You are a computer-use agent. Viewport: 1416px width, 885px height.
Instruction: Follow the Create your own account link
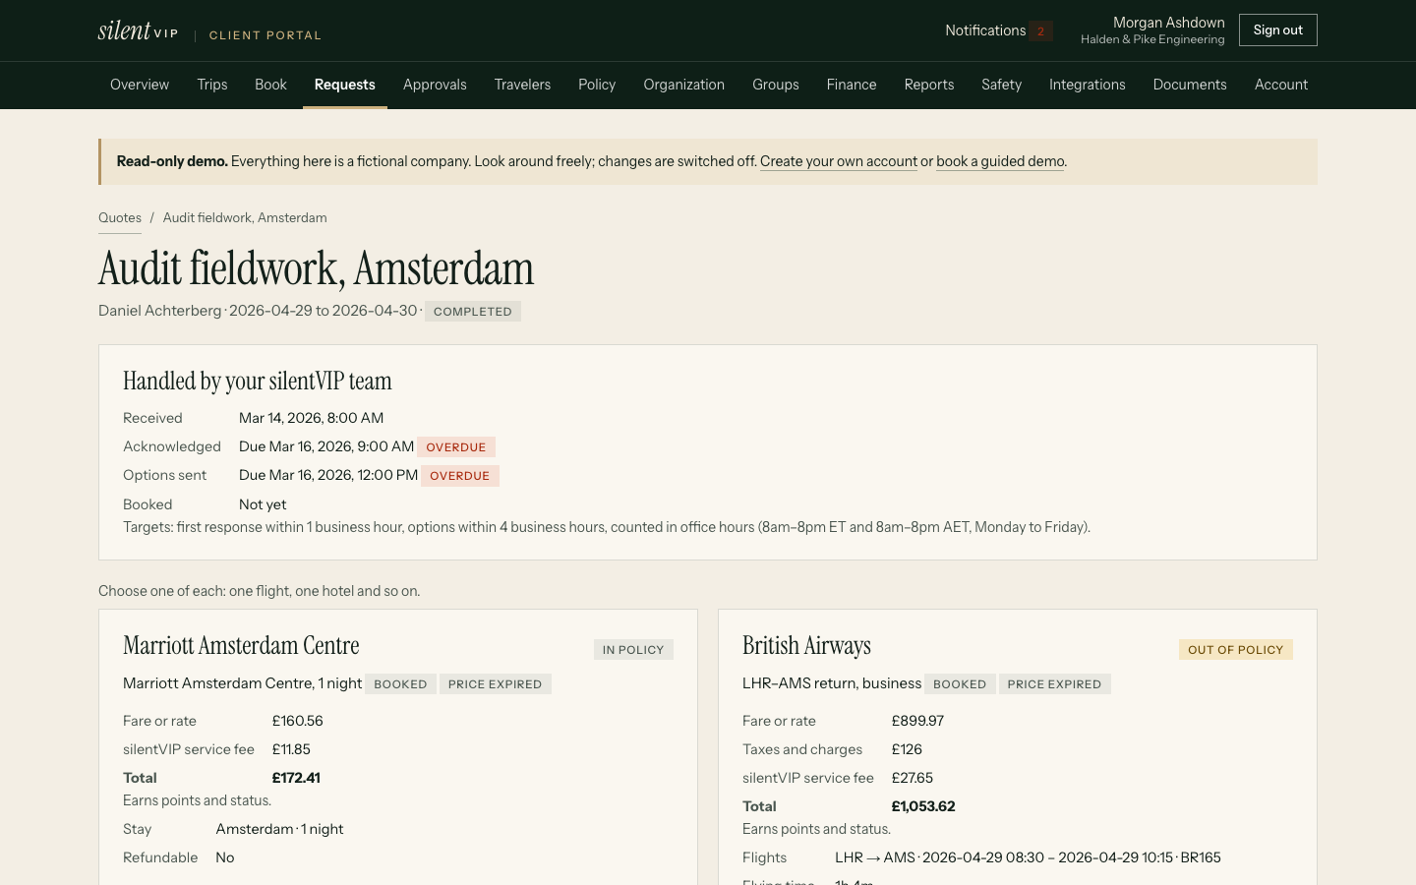coord(839,161)
